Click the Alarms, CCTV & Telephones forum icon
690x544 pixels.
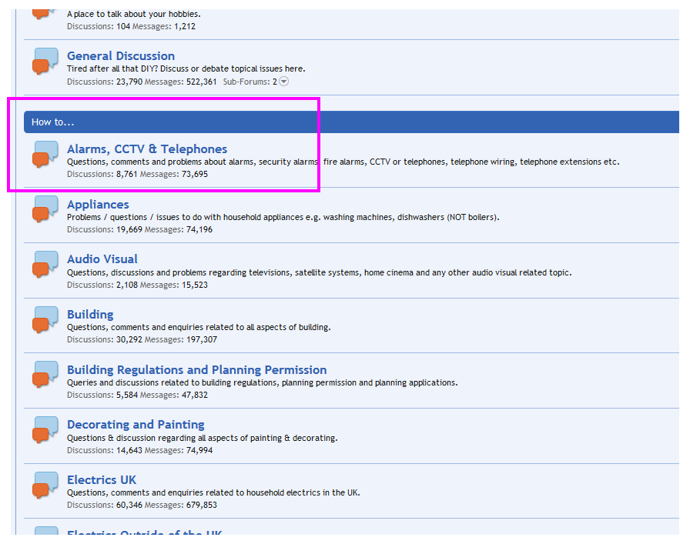pyautogui.click(x=45, y=155)
